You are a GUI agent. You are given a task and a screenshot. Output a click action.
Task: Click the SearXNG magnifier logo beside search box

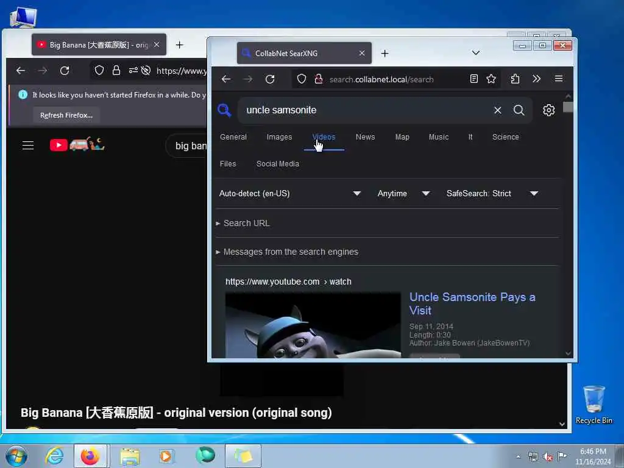(224, 110)
